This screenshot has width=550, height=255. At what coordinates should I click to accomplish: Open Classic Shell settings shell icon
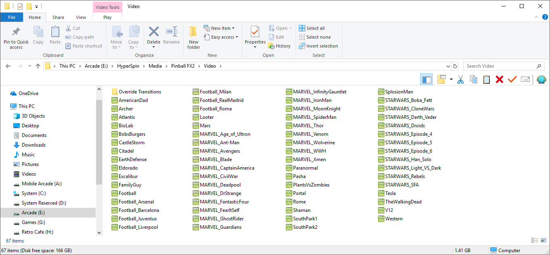(541, 80)
